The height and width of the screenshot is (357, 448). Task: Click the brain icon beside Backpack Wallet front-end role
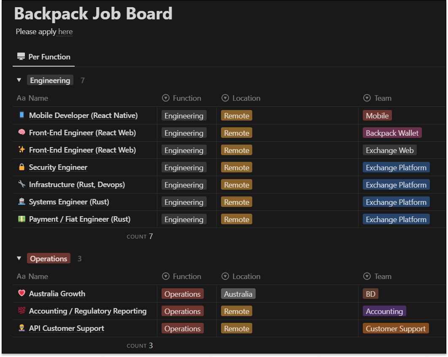(x=22, y=132)
